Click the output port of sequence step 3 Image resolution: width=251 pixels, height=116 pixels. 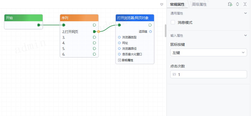pos(94,37)
